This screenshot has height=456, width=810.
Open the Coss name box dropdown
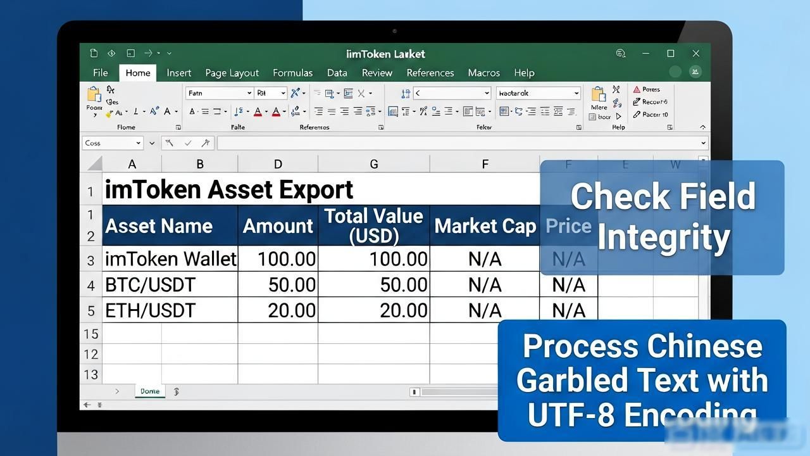139,143
